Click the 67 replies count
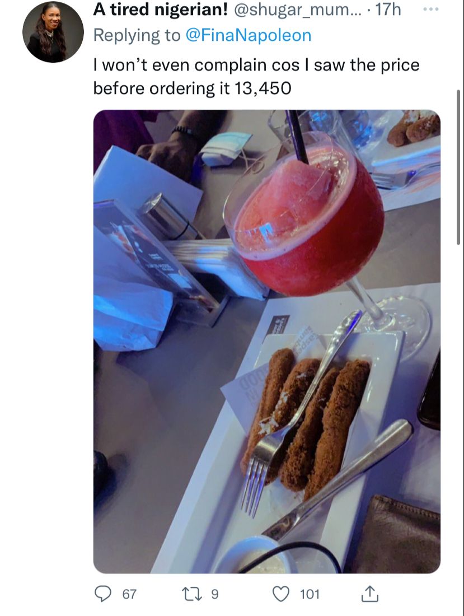This screenshot has height=616, width=464. (129, 594)
